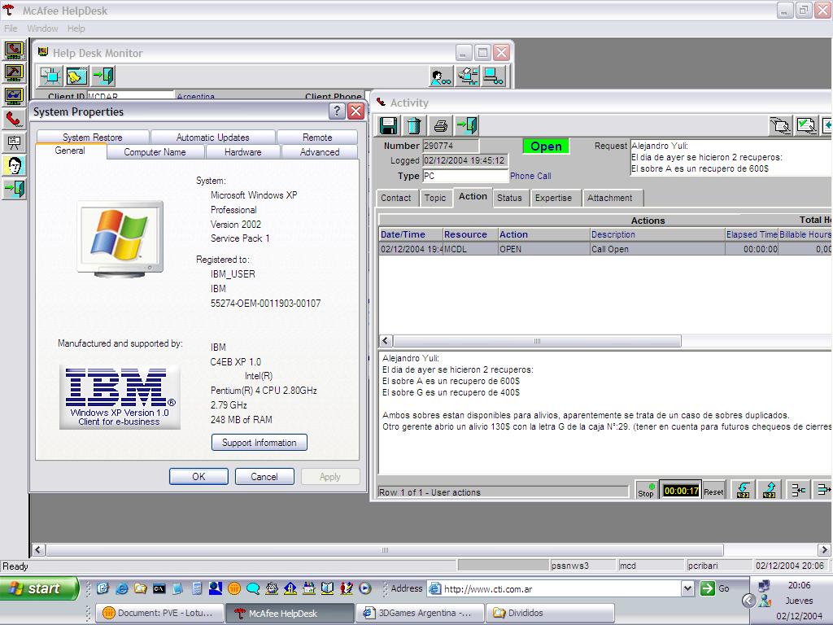This screenshot has height=625, width=833.
Task: Open the Window menu
Action: [x=42, y=28]
